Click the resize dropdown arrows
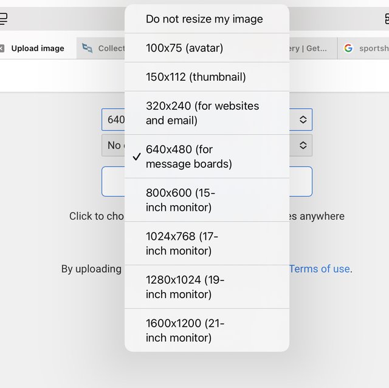 pyautogui.click(x=303, y=120)
